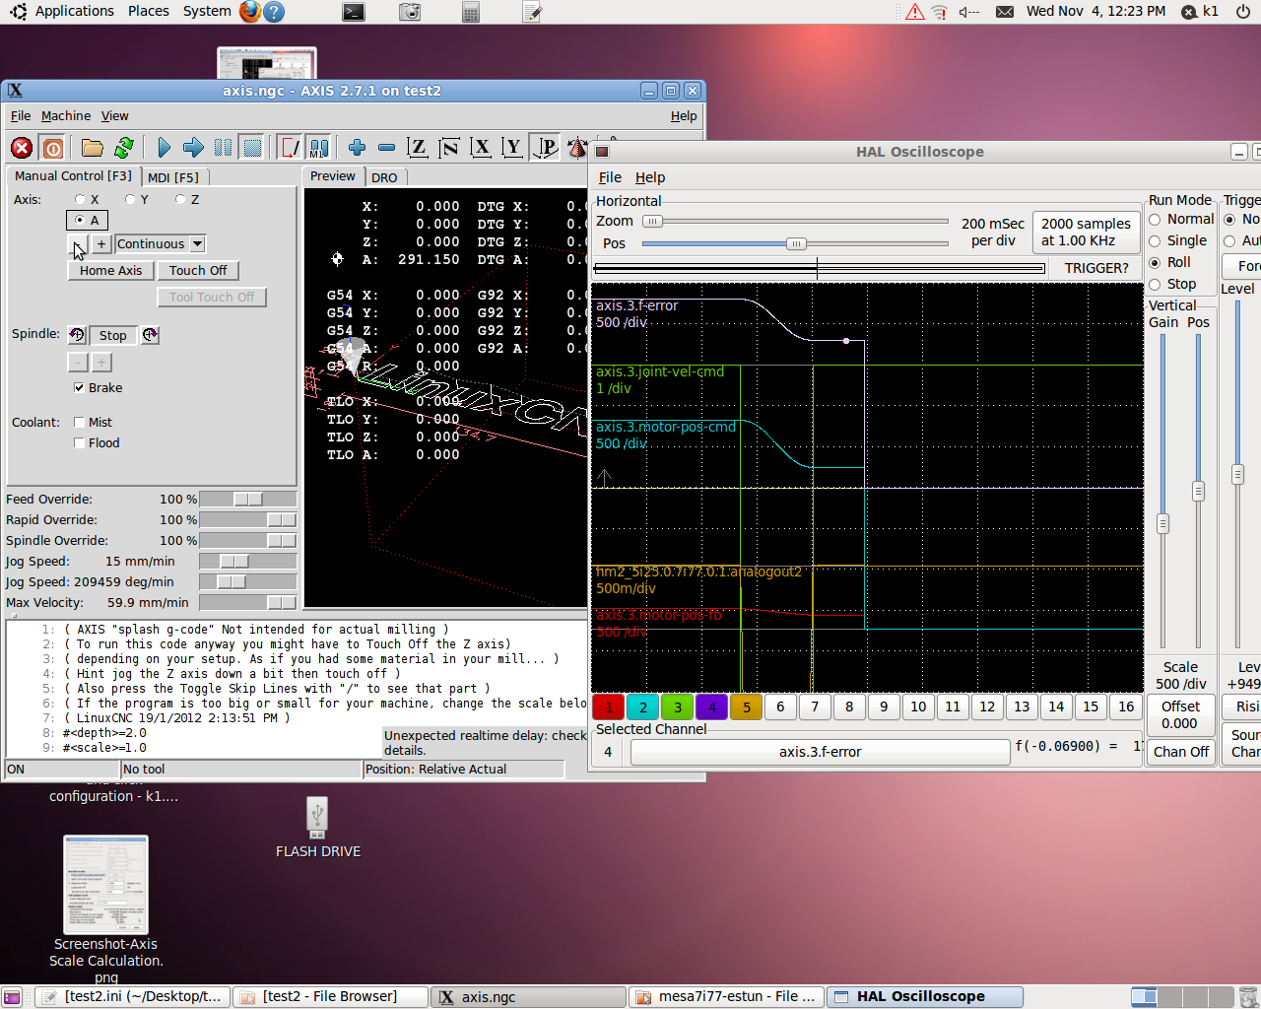Toggle optional pause M1 icon

pos(318,148)
